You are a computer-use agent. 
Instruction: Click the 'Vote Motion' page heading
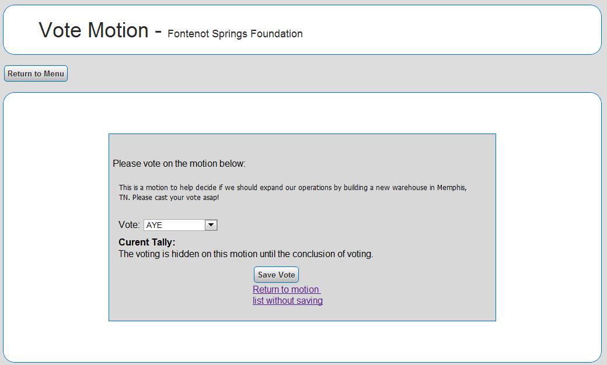click(x=93, y=30)
